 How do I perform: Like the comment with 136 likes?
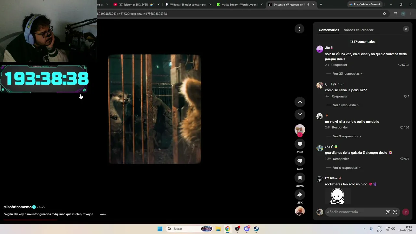click(x=402, y=127)
